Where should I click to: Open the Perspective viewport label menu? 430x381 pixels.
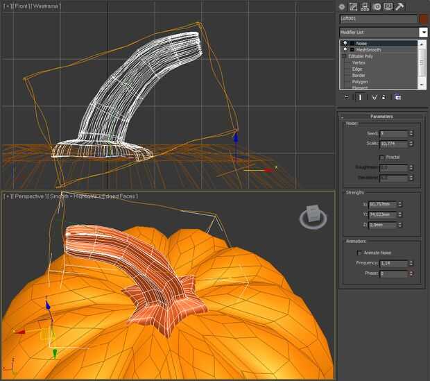[x=28, y=196]
